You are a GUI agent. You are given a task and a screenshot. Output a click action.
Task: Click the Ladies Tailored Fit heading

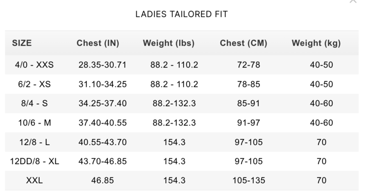pyautogui.click(x=181, y=14)
